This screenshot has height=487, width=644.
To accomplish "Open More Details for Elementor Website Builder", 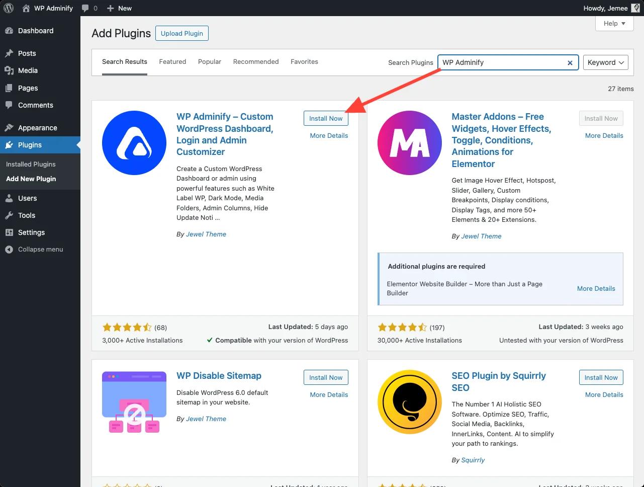I will [596, 288].
